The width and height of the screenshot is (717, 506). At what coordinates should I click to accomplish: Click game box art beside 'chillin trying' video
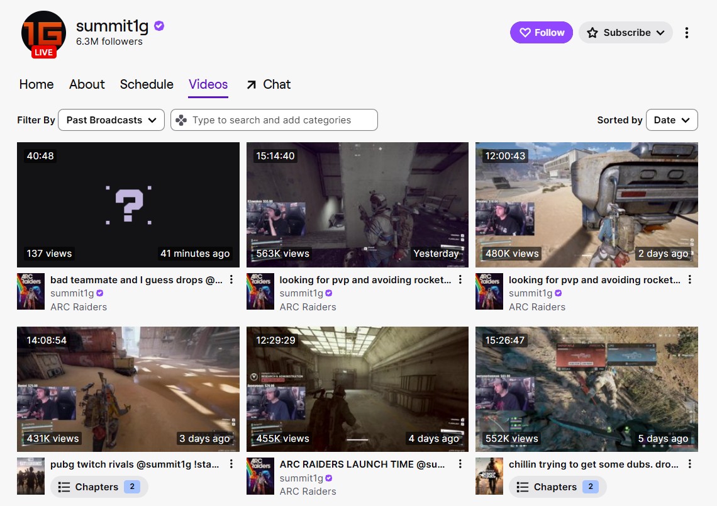click(x=489, y=476)
